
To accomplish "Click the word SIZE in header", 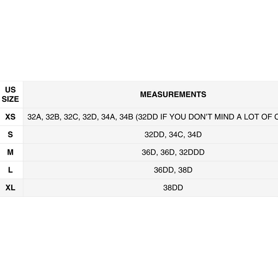I will [10, 99].
